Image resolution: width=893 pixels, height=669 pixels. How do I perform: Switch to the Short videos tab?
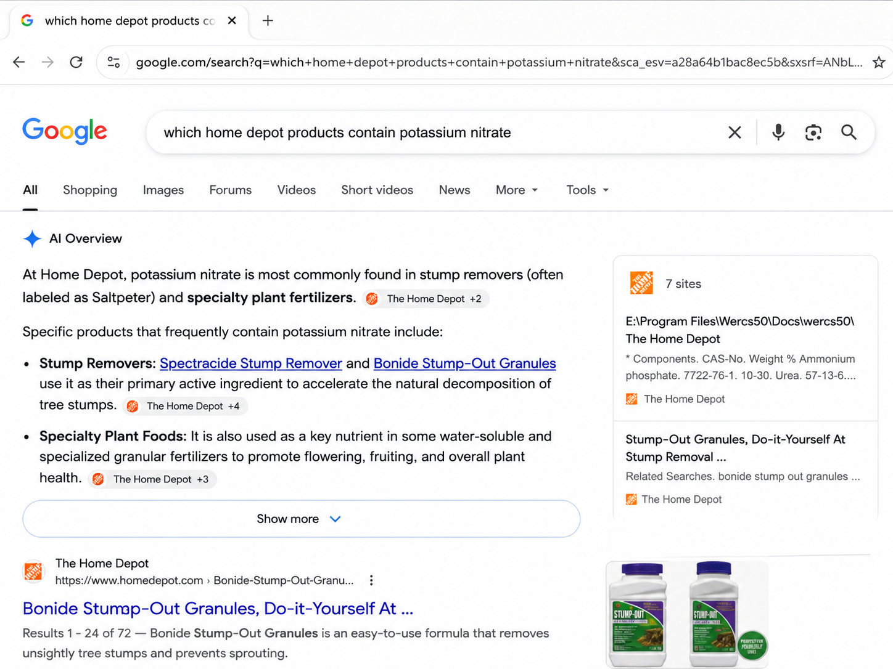pyautogui.click(x=377, y=190)
